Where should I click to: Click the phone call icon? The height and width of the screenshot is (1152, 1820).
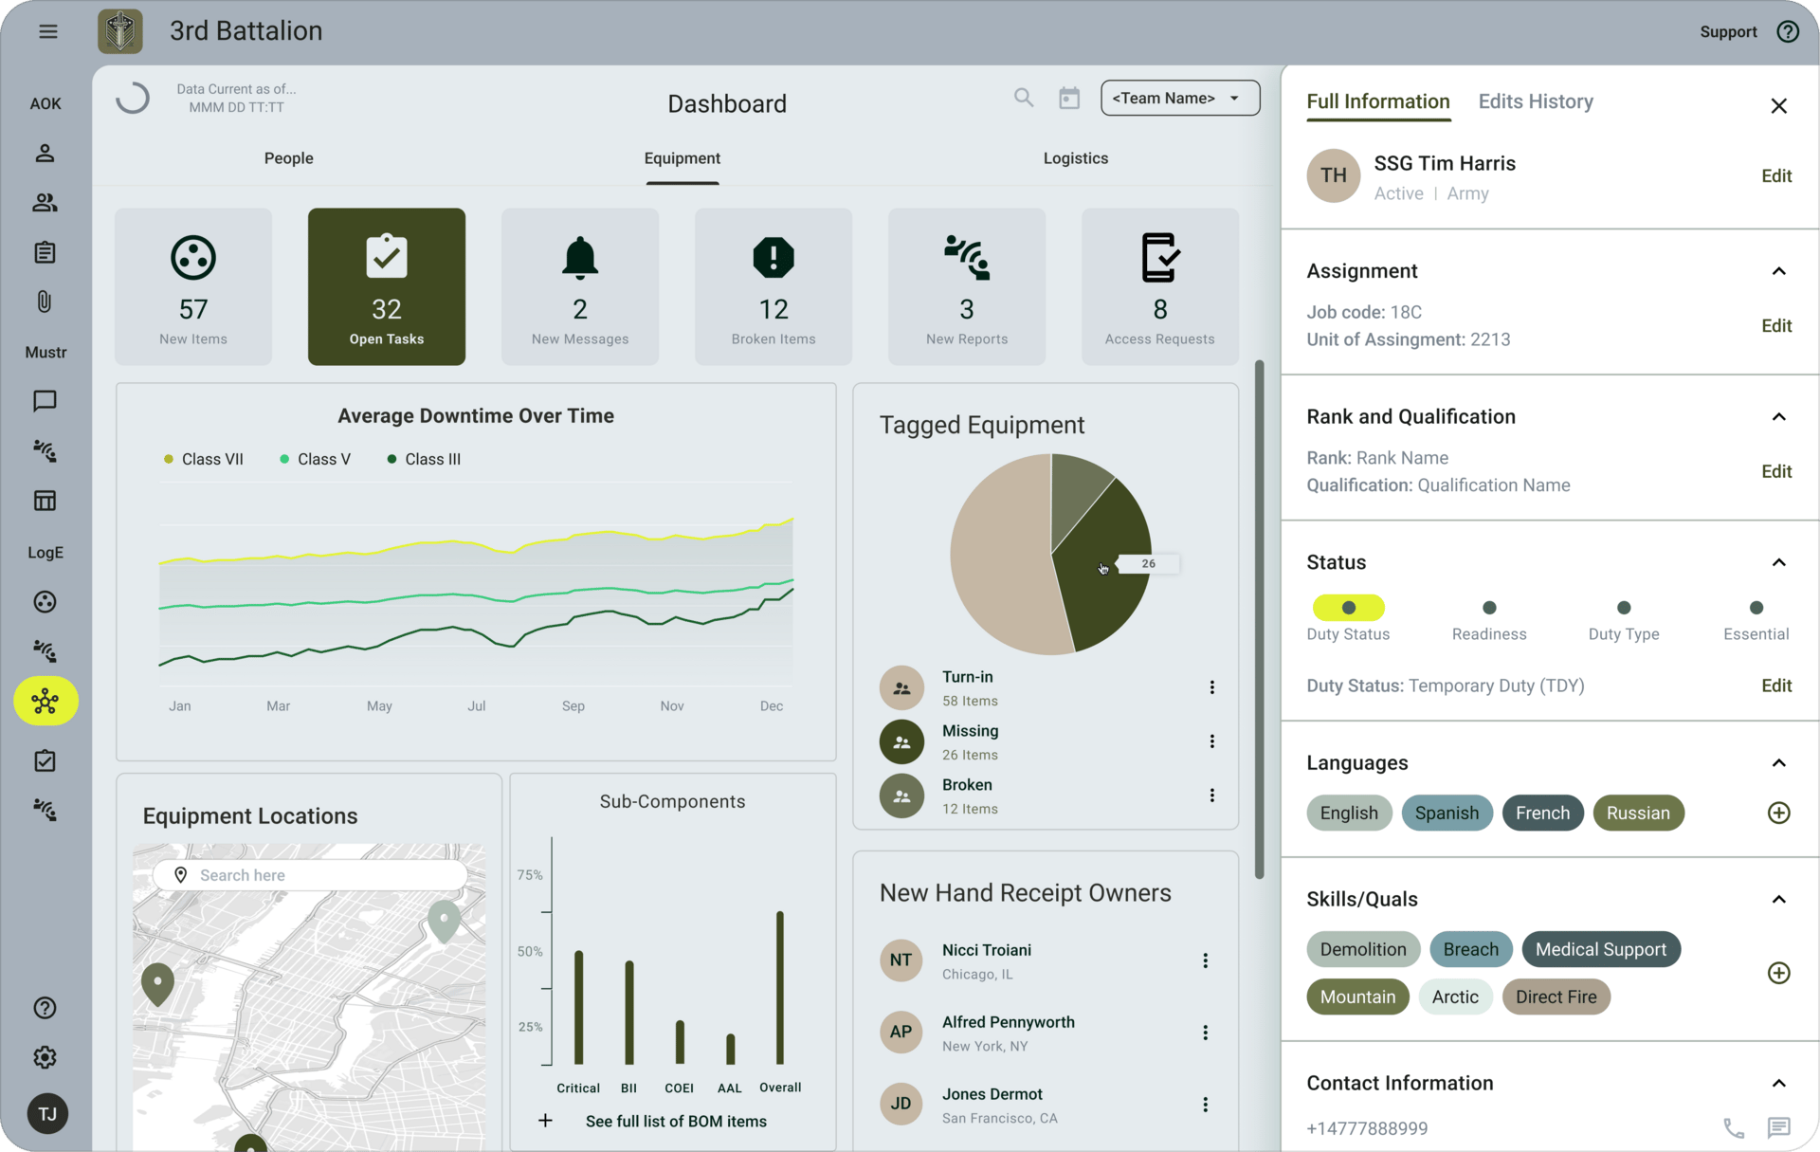coord(1733,1127)
